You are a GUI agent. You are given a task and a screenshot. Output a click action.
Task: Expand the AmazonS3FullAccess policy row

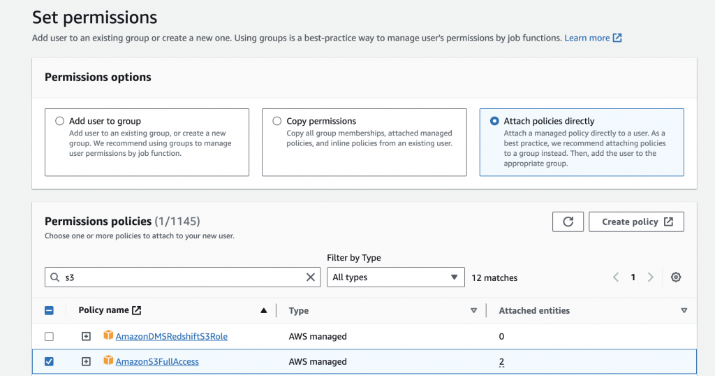point(86,361)
